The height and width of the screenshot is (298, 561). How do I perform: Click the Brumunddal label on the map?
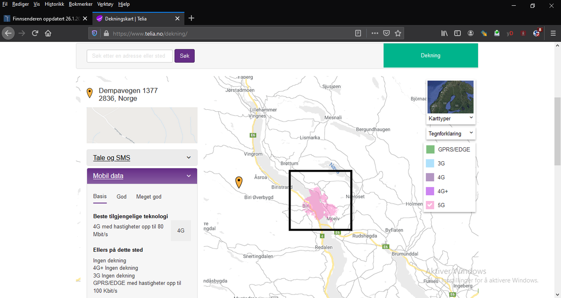406,254
